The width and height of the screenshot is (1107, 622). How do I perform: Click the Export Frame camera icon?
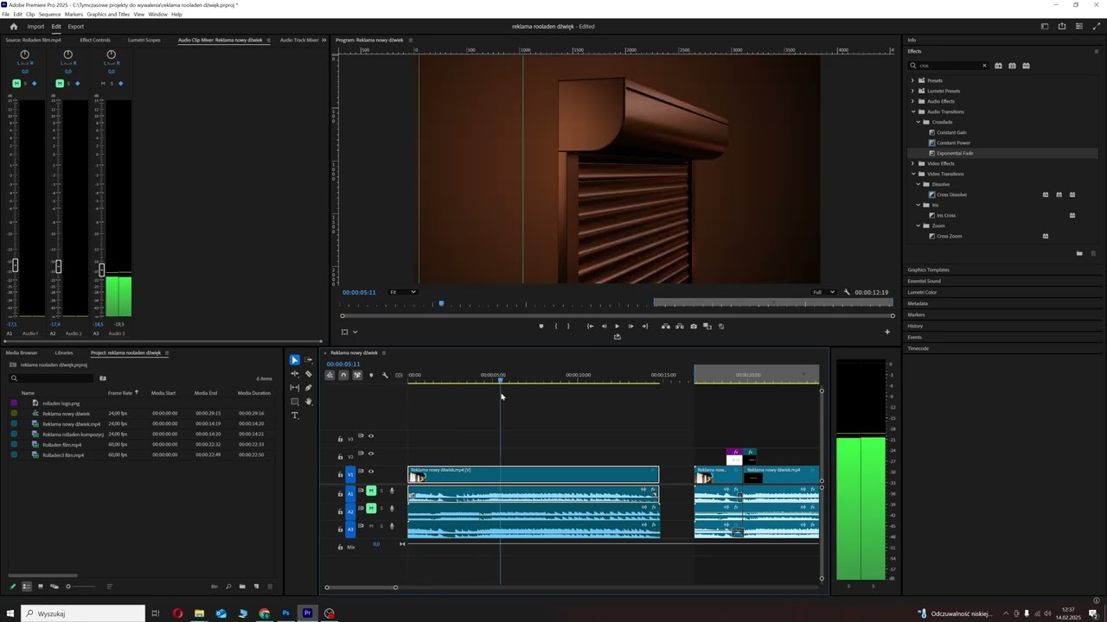click(694, 327)
